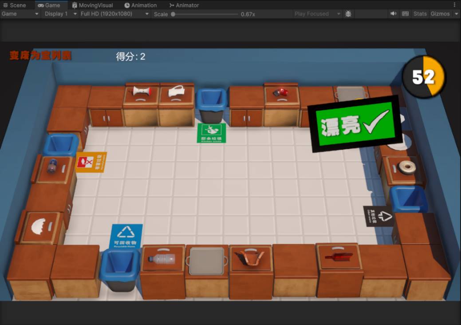The height and width of the screenshot is (325, 461).
Task: Click the keyboard shortcuts icon
Action: tap(405, 14)
